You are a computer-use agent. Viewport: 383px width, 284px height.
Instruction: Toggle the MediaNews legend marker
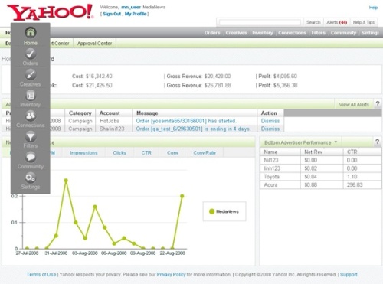211,211
